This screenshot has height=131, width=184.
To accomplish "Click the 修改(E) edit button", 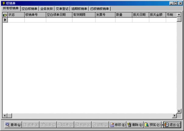I will pos(118,125).
